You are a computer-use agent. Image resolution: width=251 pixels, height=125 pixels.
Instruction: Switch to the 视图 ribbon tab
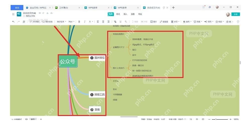[133, 14]
